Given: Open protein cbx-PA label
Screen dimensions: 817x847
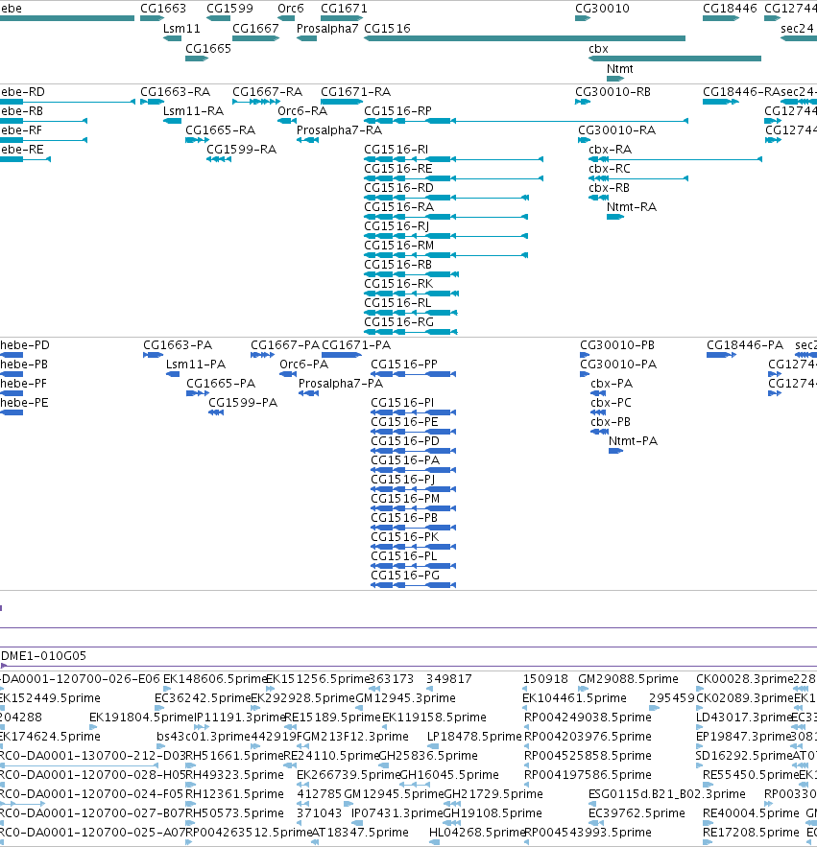Looking at the screenshot, I should coord(612,384).
